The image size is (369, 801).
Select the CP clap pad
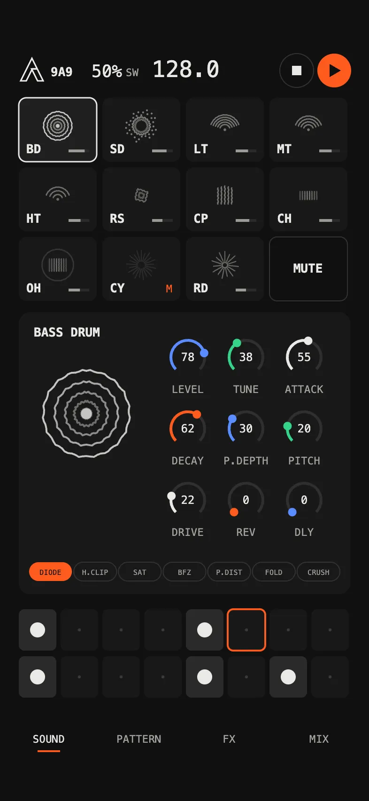(x=225, y=199)
